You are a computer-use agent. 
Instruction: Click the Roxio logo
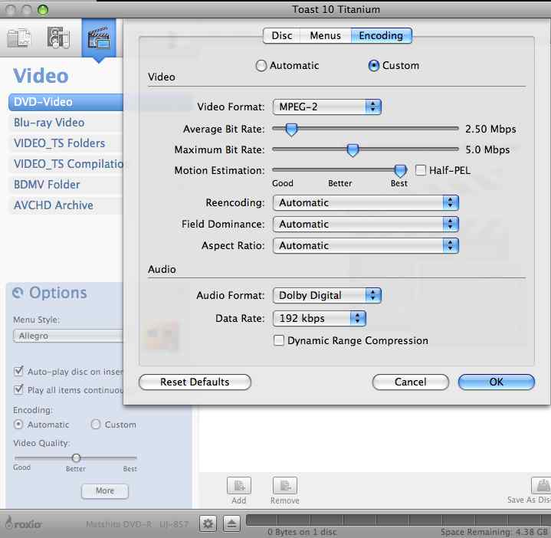click(x=24, y=524)
